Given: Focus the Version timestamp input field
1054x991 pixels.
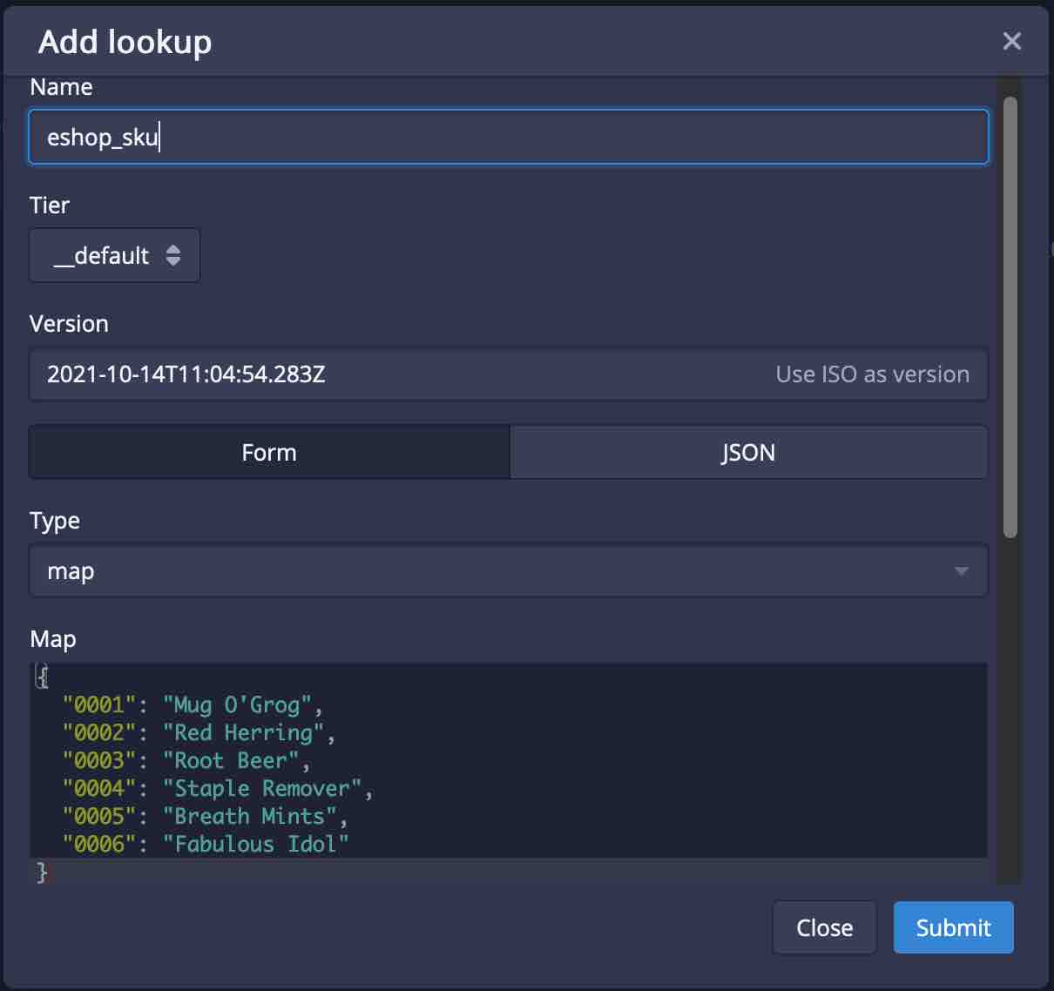Looking at the screenshot, I should pos(392,374).
